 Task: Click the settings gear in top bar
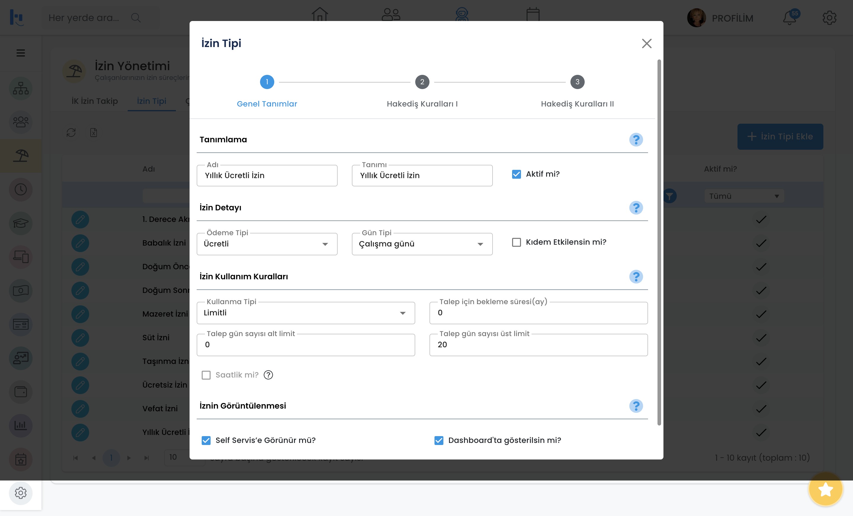(x=829, y=18)
